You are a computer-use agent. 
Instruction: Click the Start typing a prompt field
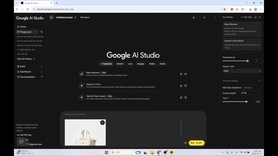tap(122, 114)
